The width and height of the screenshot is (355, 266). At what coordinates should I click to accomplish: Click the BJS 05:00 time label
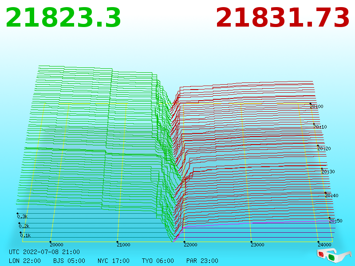(69, 261)
